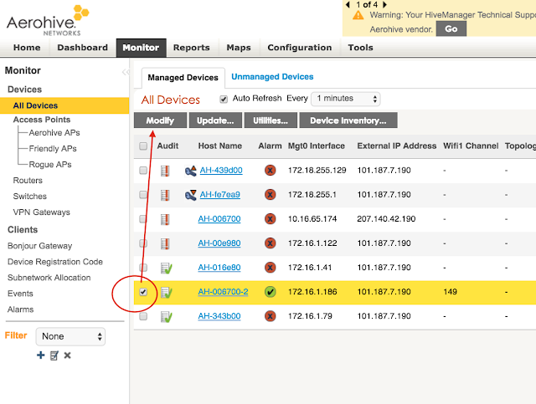536x404 pixels.
Task: Click matched audit icon for AH-006700-2
Action: coord(166,292)
